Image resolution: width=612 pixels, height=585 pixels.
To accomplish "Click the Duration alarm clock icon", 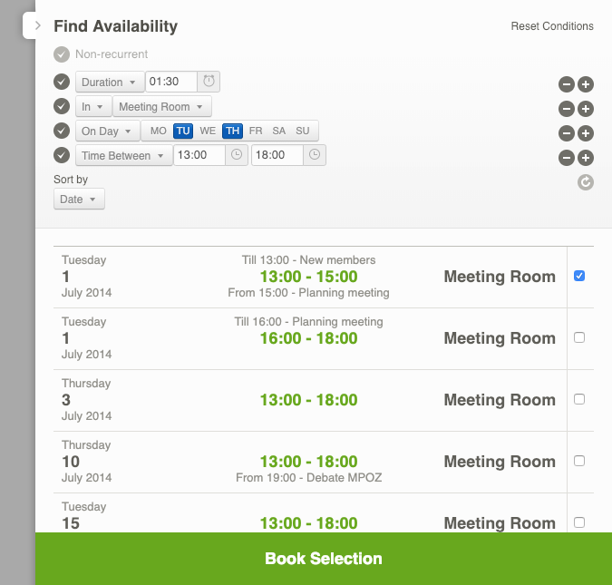I will [x=209, y=82].
